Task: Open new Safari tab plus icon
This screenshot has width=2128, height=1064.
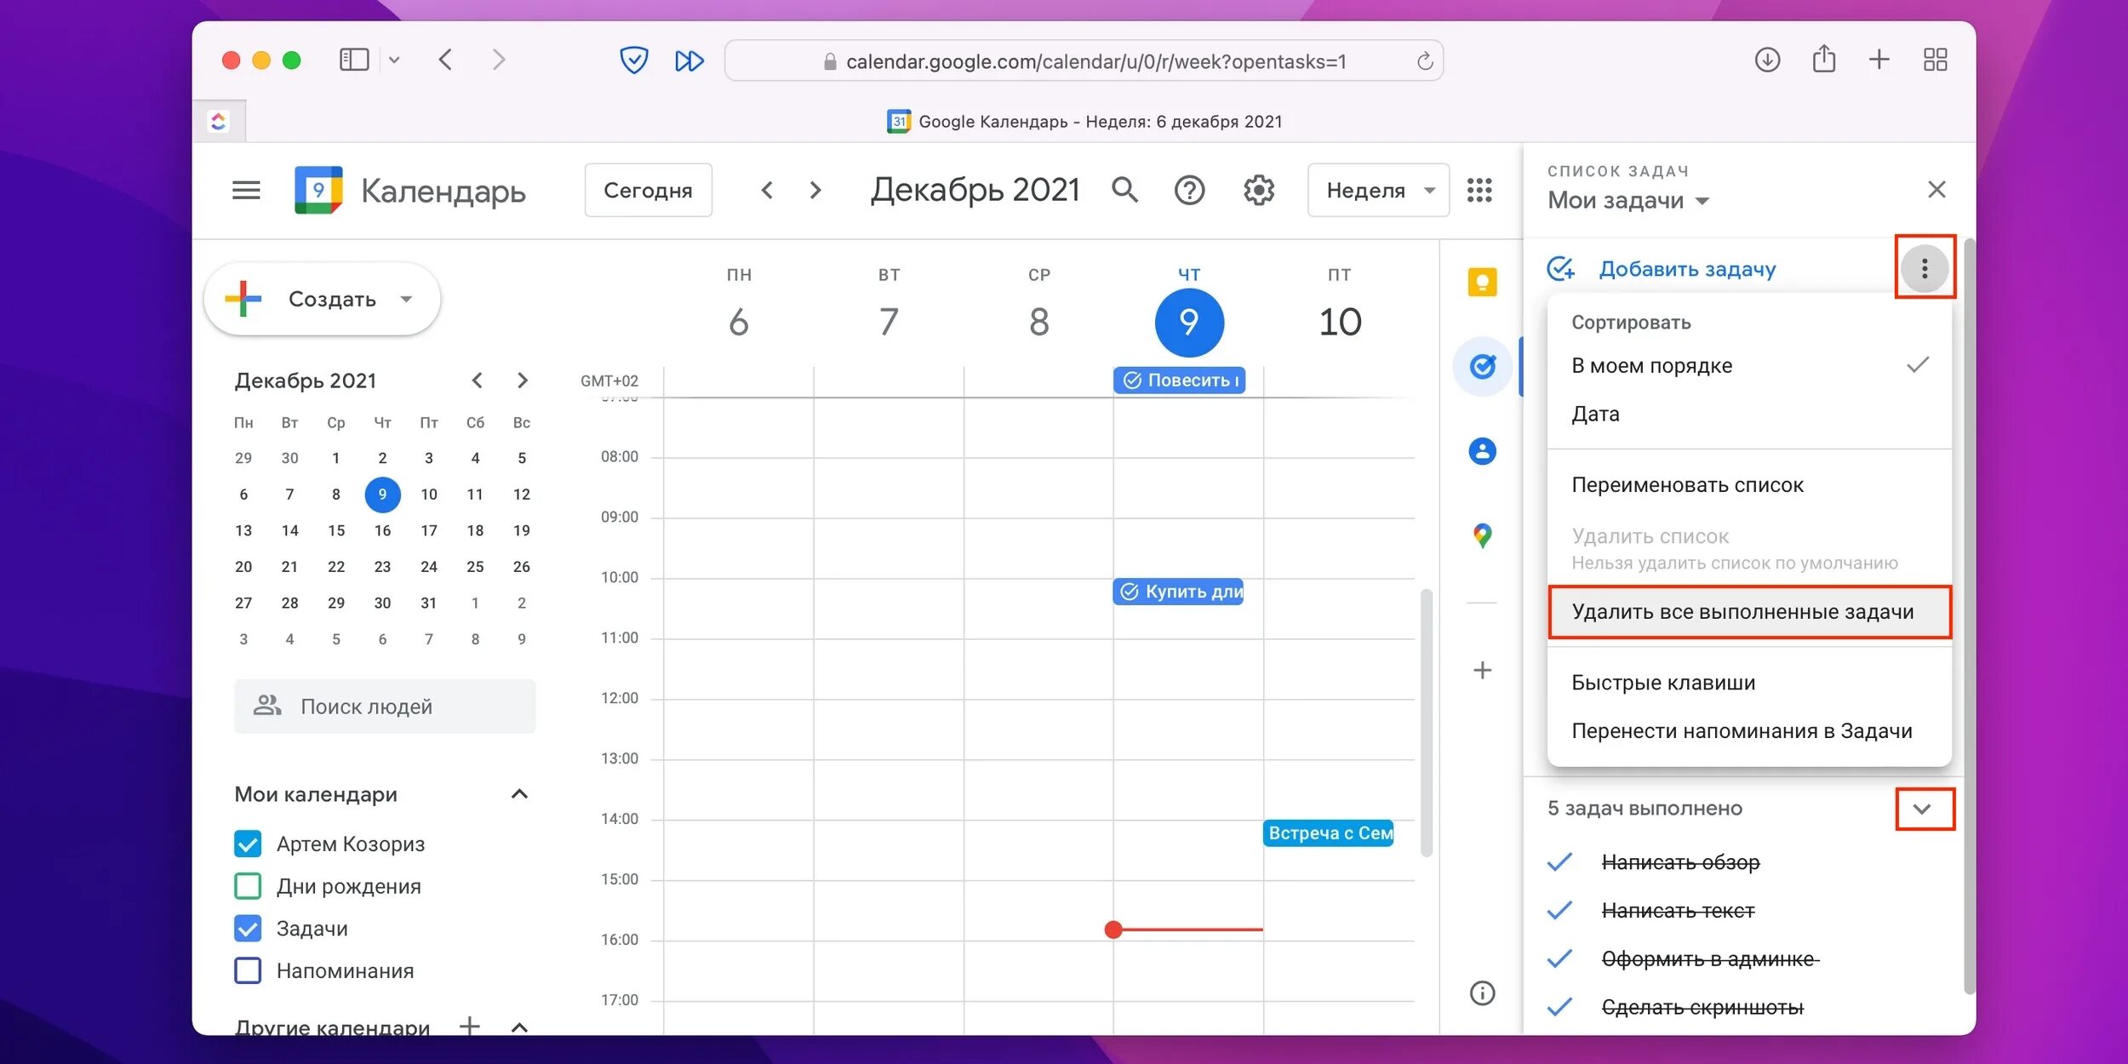Action: tap(1879, 59)
